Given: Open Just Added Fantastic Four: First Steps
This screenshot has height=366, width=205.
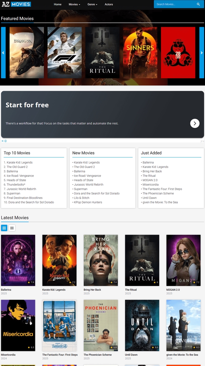Looking at the screenshot, I should 162,189.
